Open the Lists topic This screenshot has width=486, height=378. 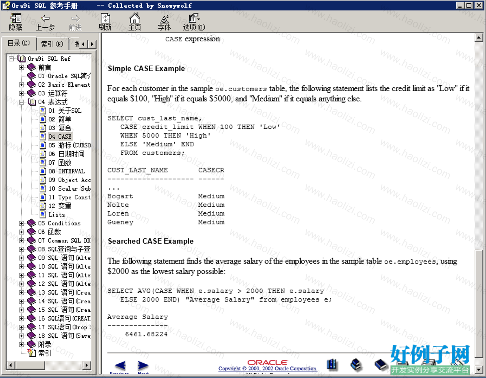coord(57,215)
